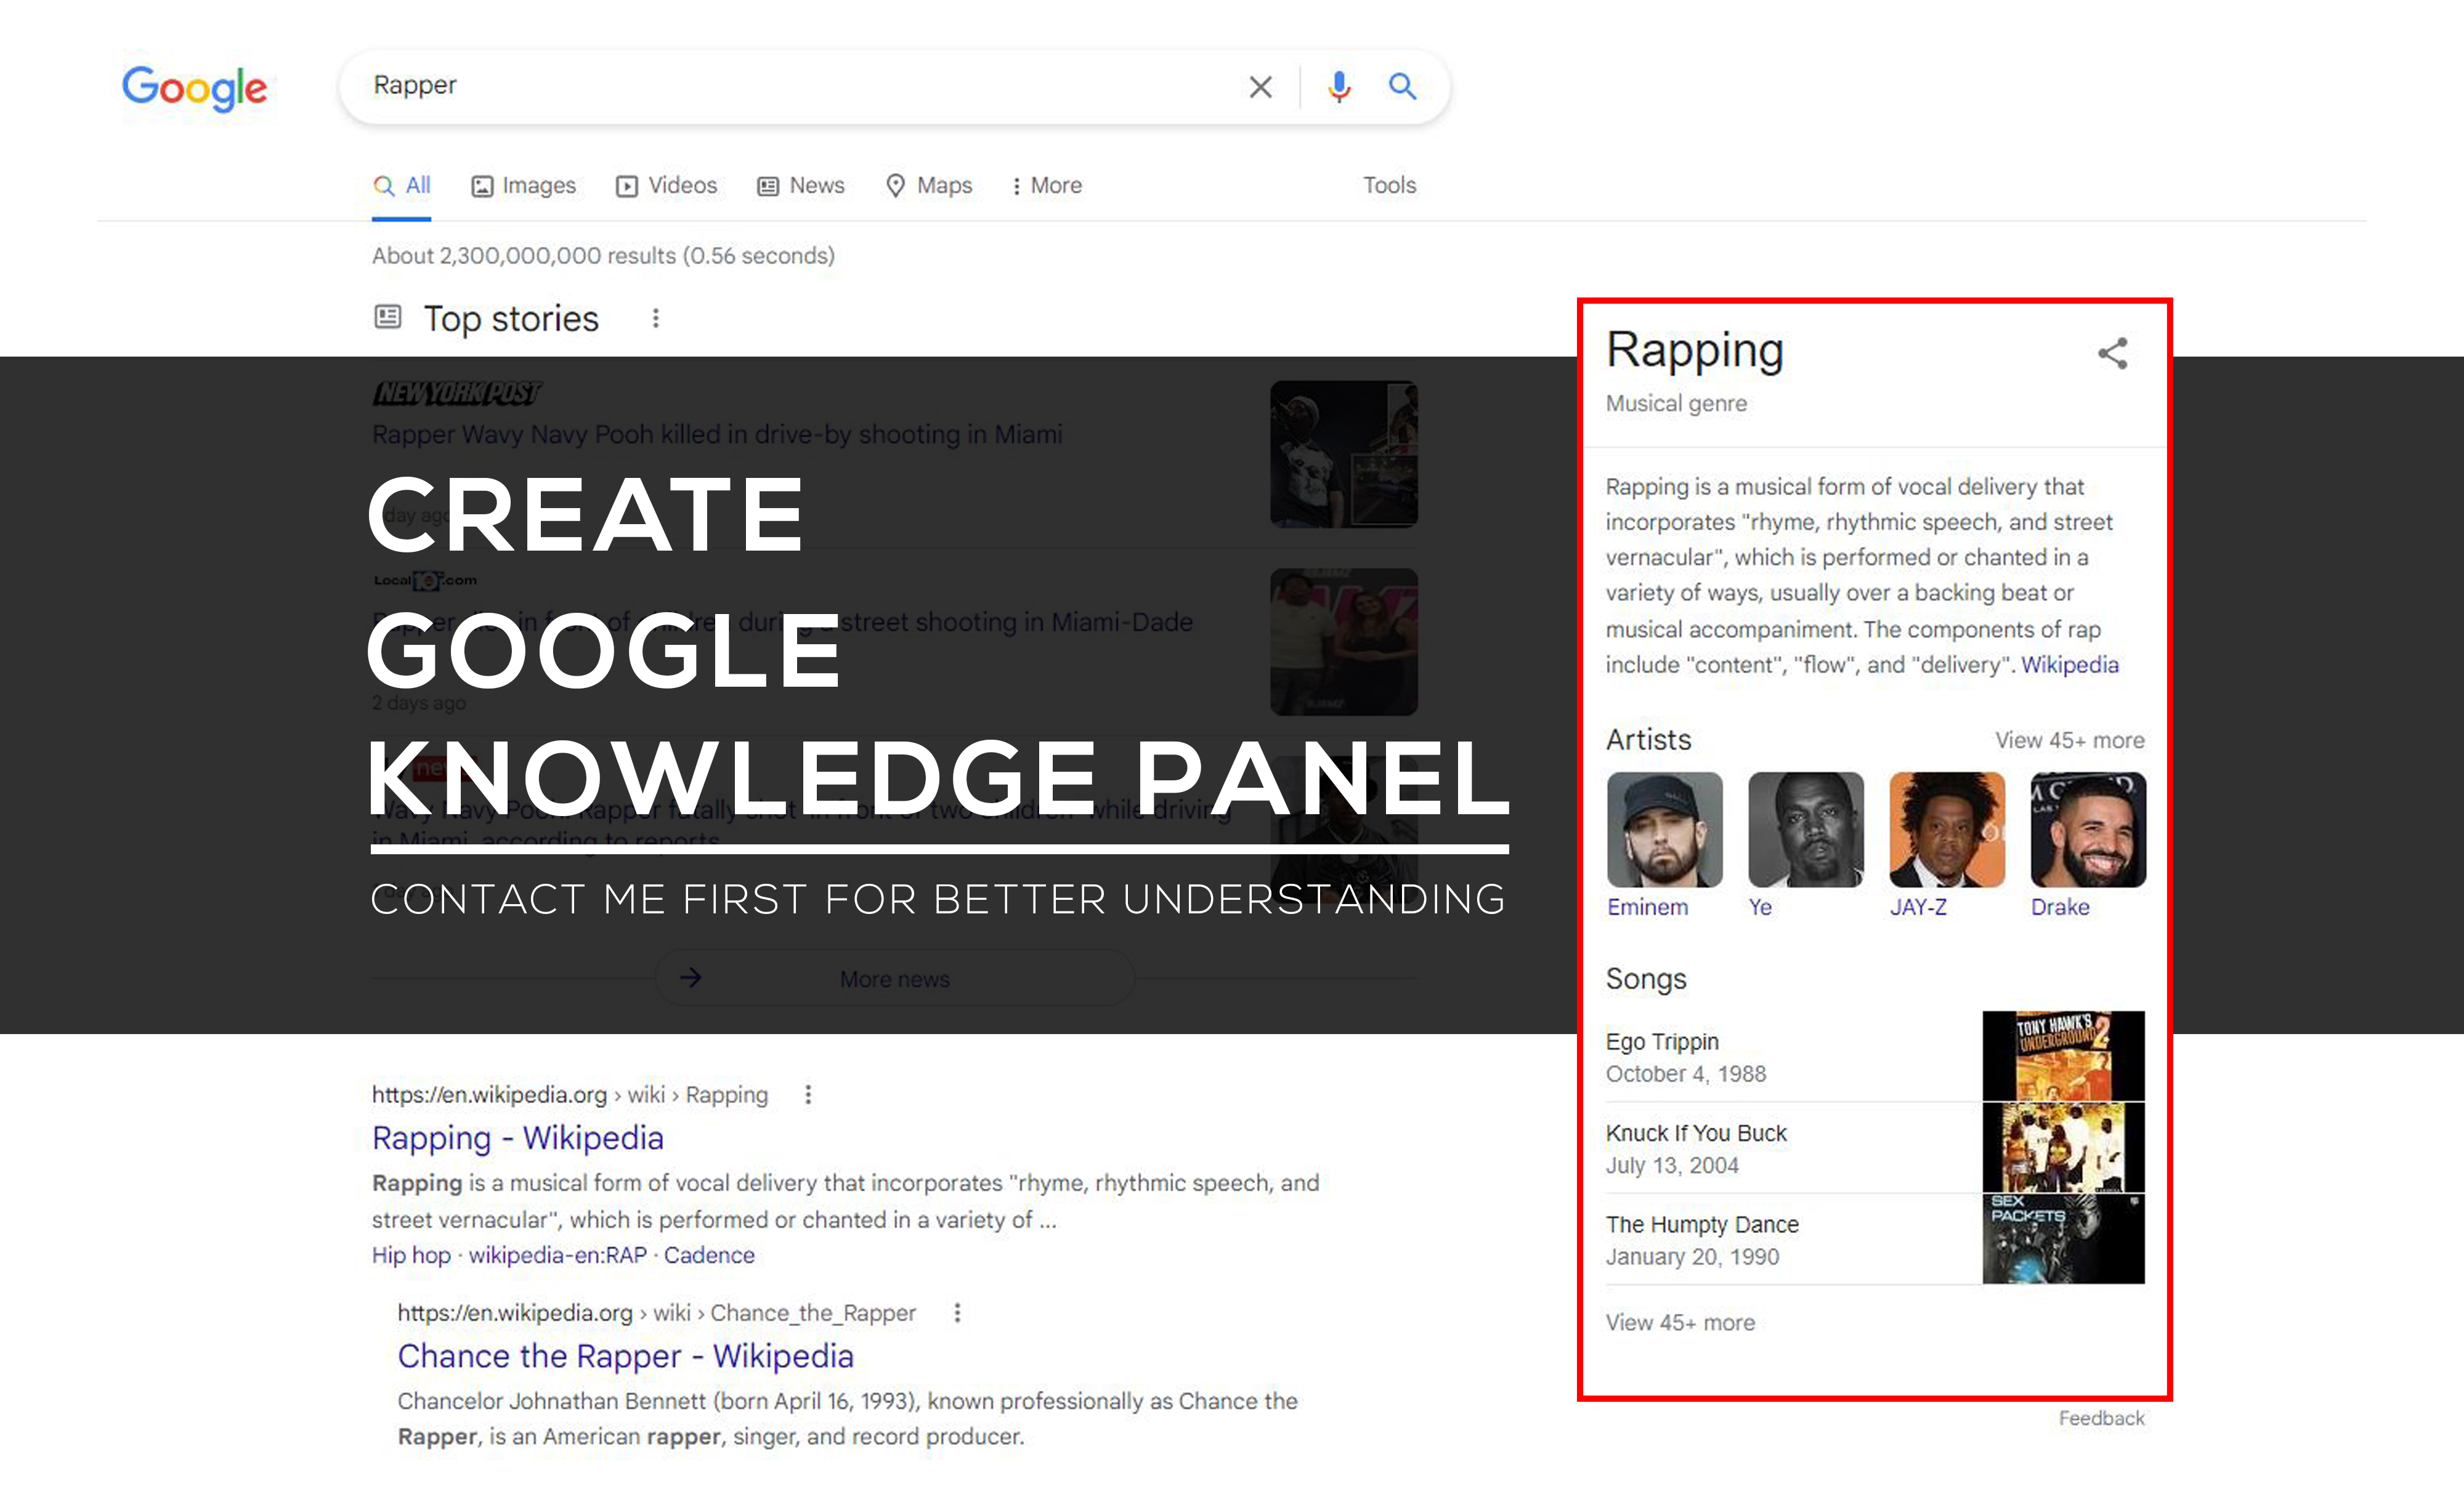Share the Rapping knowledge panel
This screenshot has width=2464, height=1488.
tap(2112, 353)
